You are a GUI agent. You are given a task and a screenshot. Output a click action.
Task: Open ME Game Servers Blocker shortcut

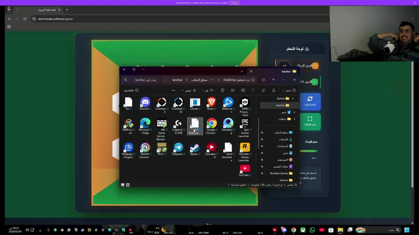[x=161, y=130]
